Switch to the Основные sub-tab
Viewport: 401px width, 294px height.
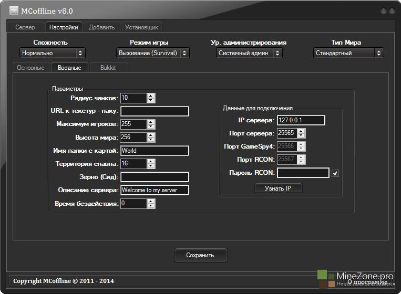pos(30,68)
